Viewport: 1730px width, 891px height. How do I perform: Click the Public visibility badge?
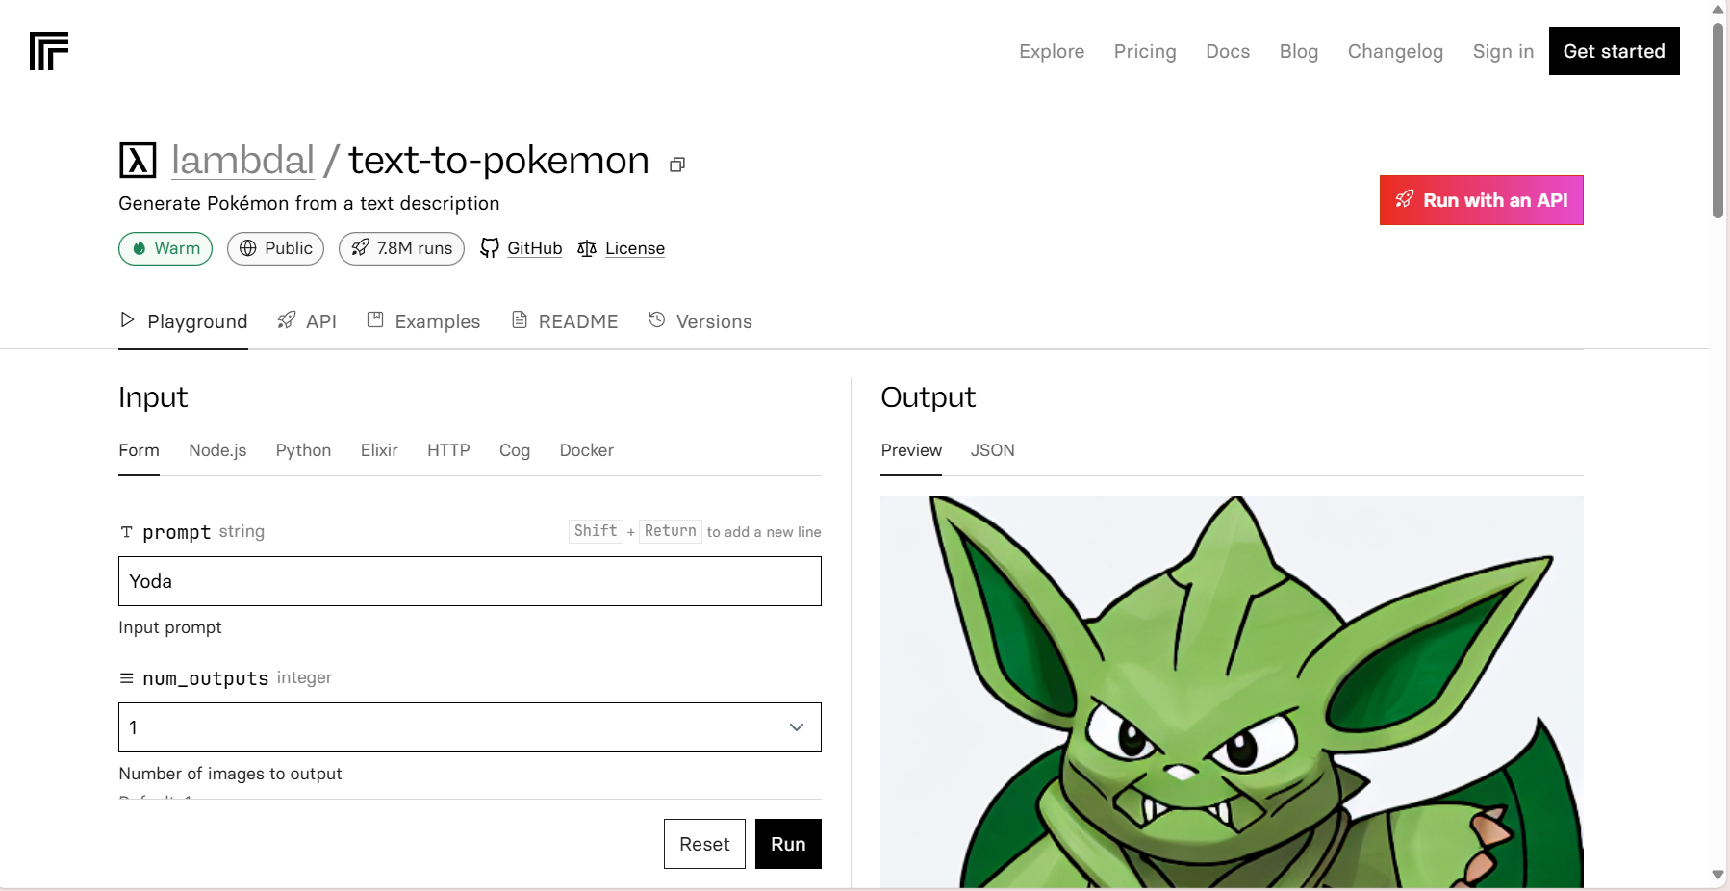click(275, 248)
